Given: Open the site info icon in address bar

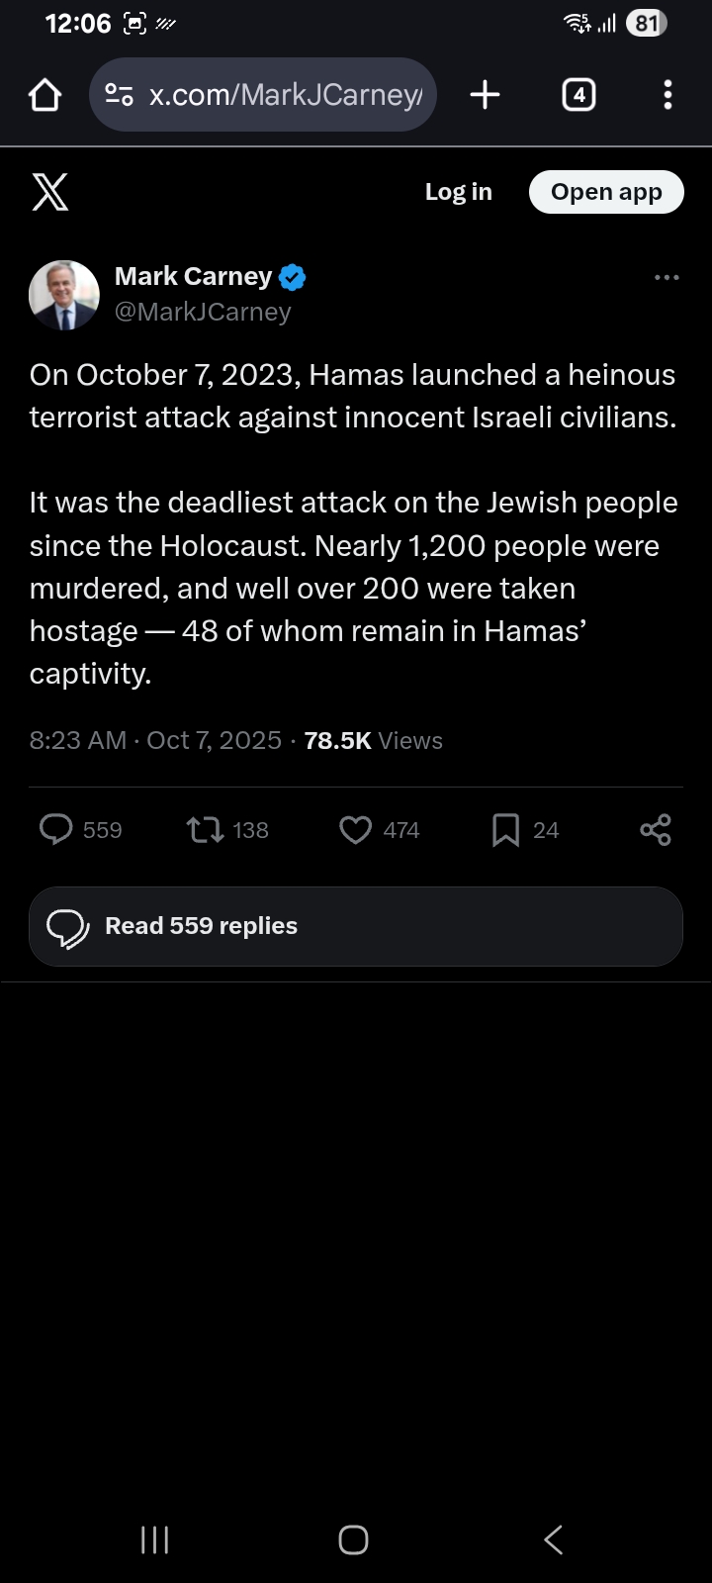Looking at the screenshot, I should 119,95.
